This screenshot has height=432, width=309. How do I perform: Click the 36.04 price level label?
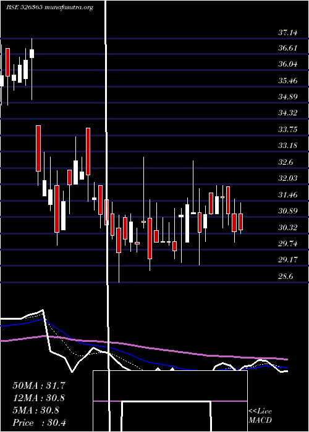[x=288, y=64]
